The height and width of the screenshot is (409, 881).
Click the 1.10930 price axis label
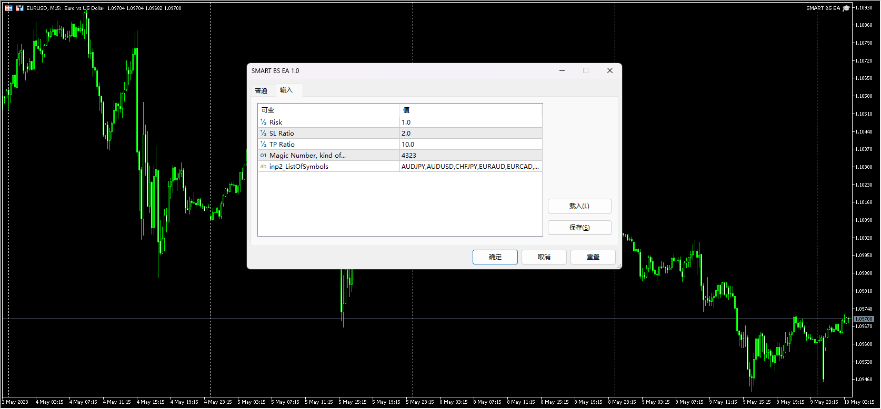coord(864,7)
